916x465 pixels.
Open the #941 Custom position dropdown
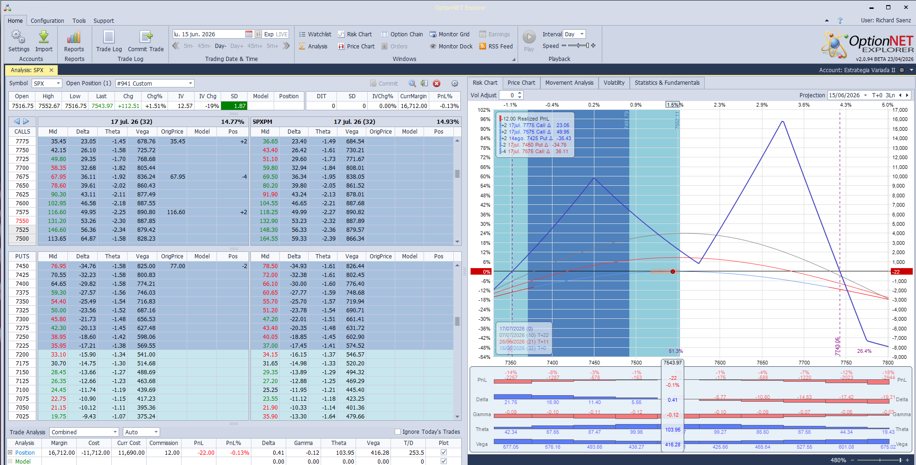190,83
